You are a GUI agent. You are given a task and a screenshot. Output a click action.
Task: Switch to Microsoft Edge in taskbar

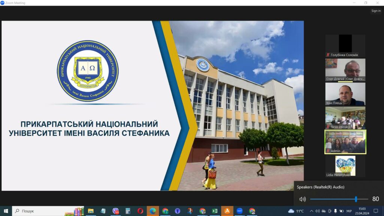(153, 211)
